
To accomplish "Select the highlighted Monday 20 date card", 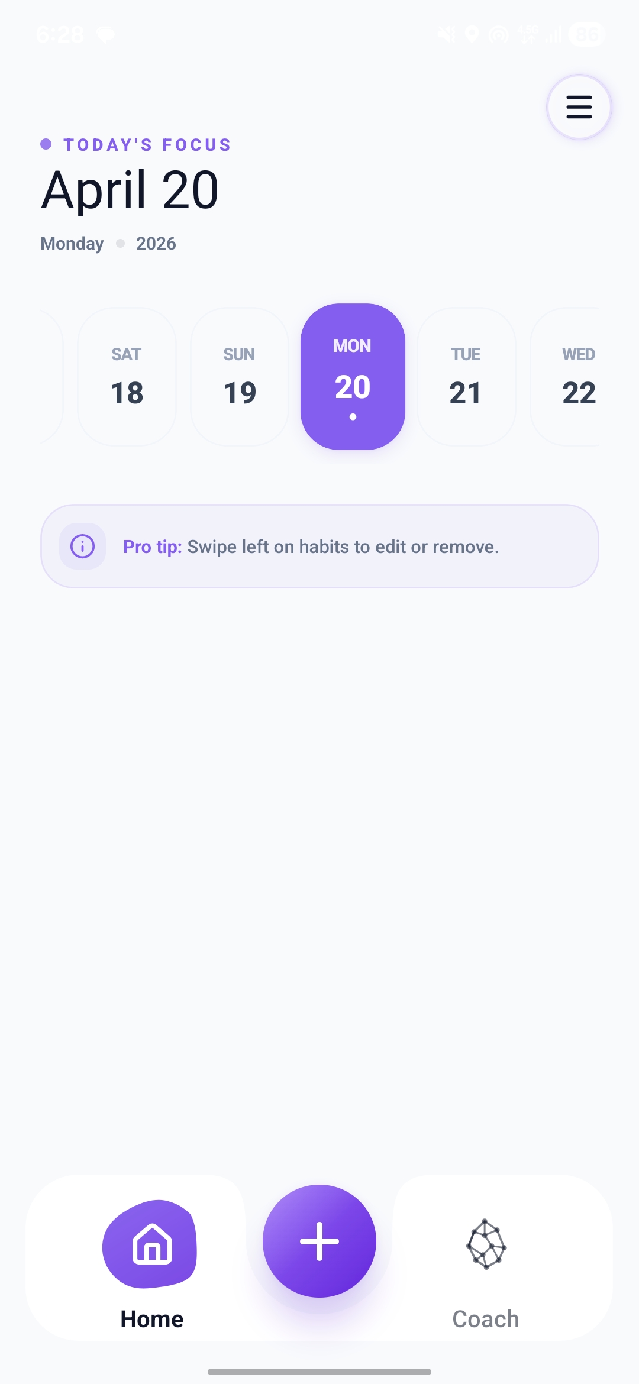I will pyautogui.click(x=353, y=377).
